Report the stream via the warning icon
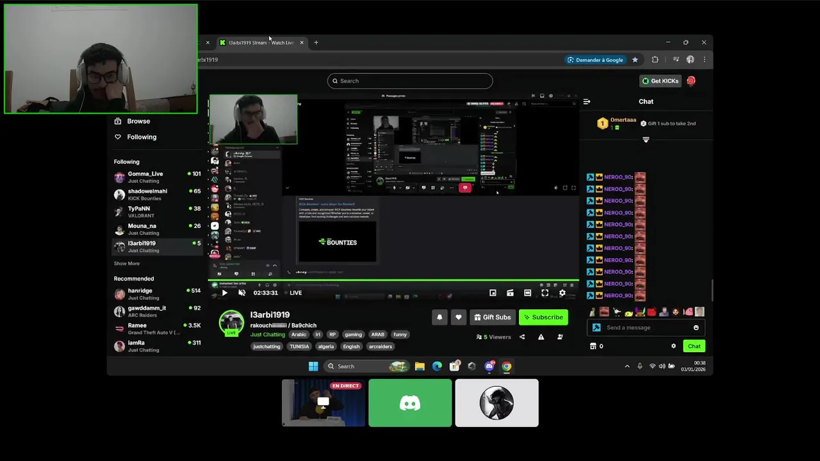The width and height of the screenshot is (820, 461). point(541,337)
